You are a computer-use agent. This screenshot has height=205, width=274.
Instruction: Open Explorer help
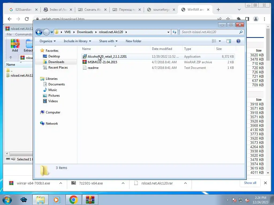coord(238,41)
